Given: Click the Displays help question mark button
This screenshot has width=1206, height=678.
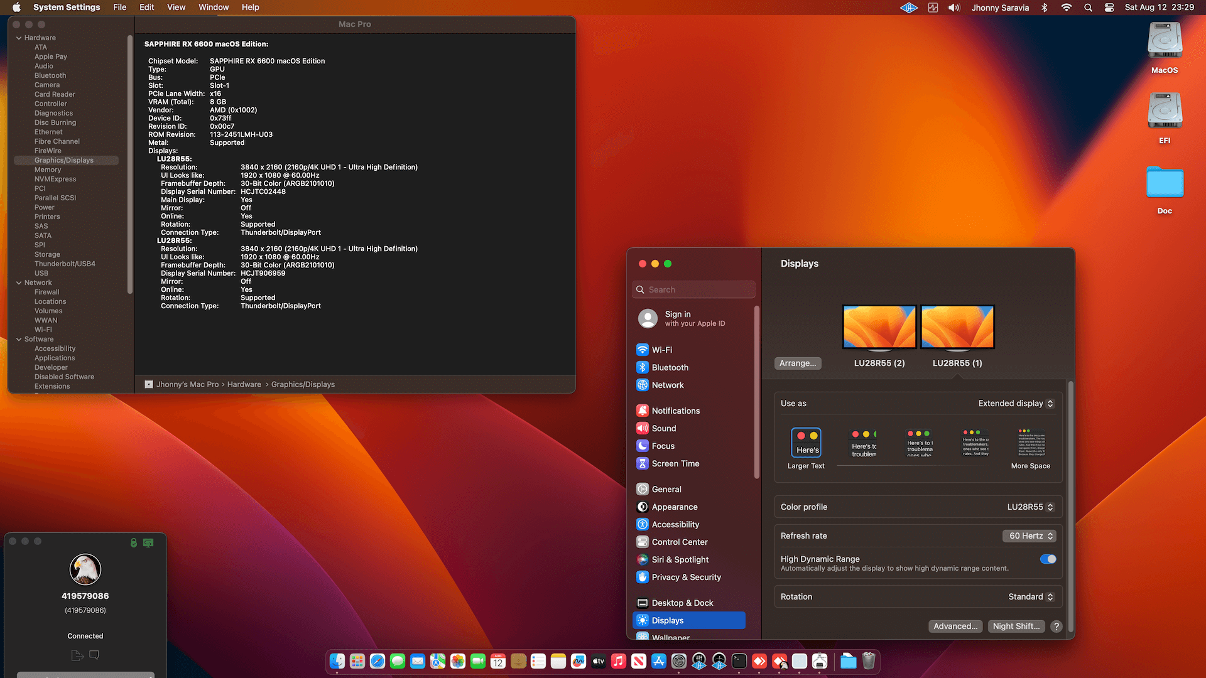Looking at the screenshot, I should (x=1057, y=627).
